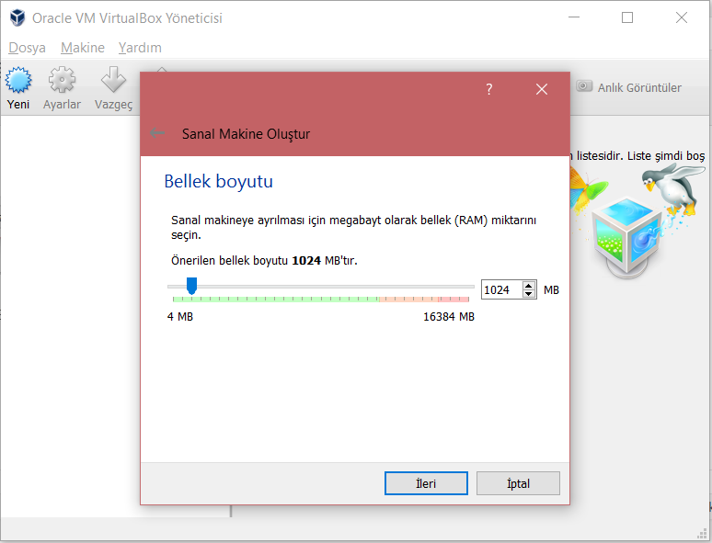Go back using the wizard arrow
Screen dimensions: 712x543
(x=157, y=133)
